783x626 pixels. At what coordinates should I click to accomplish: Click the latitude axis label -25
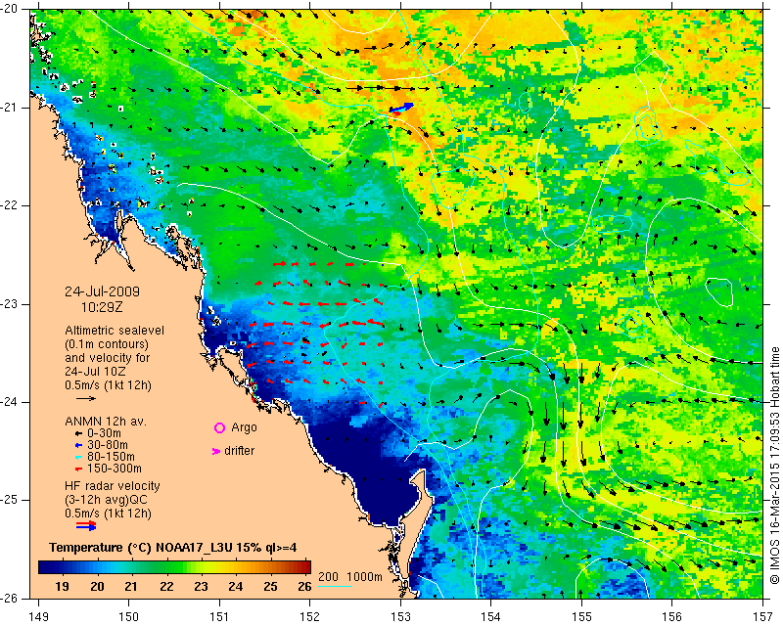pos(9,500)
